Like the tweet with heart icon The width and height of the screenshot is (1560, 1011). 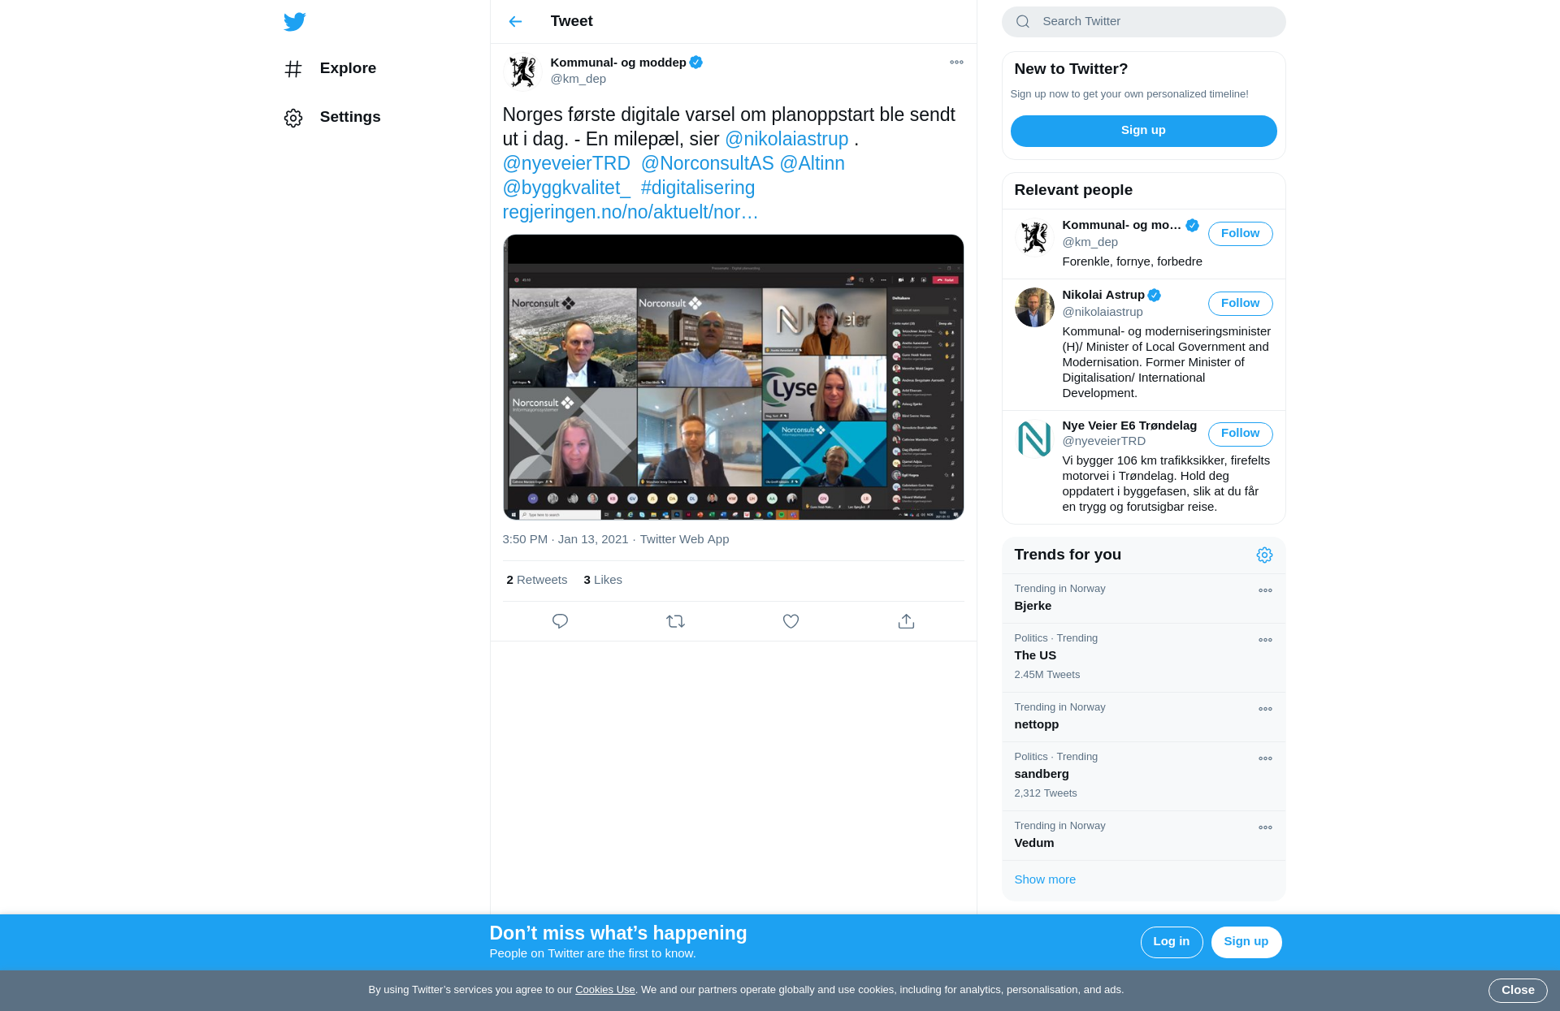point(791,621)
